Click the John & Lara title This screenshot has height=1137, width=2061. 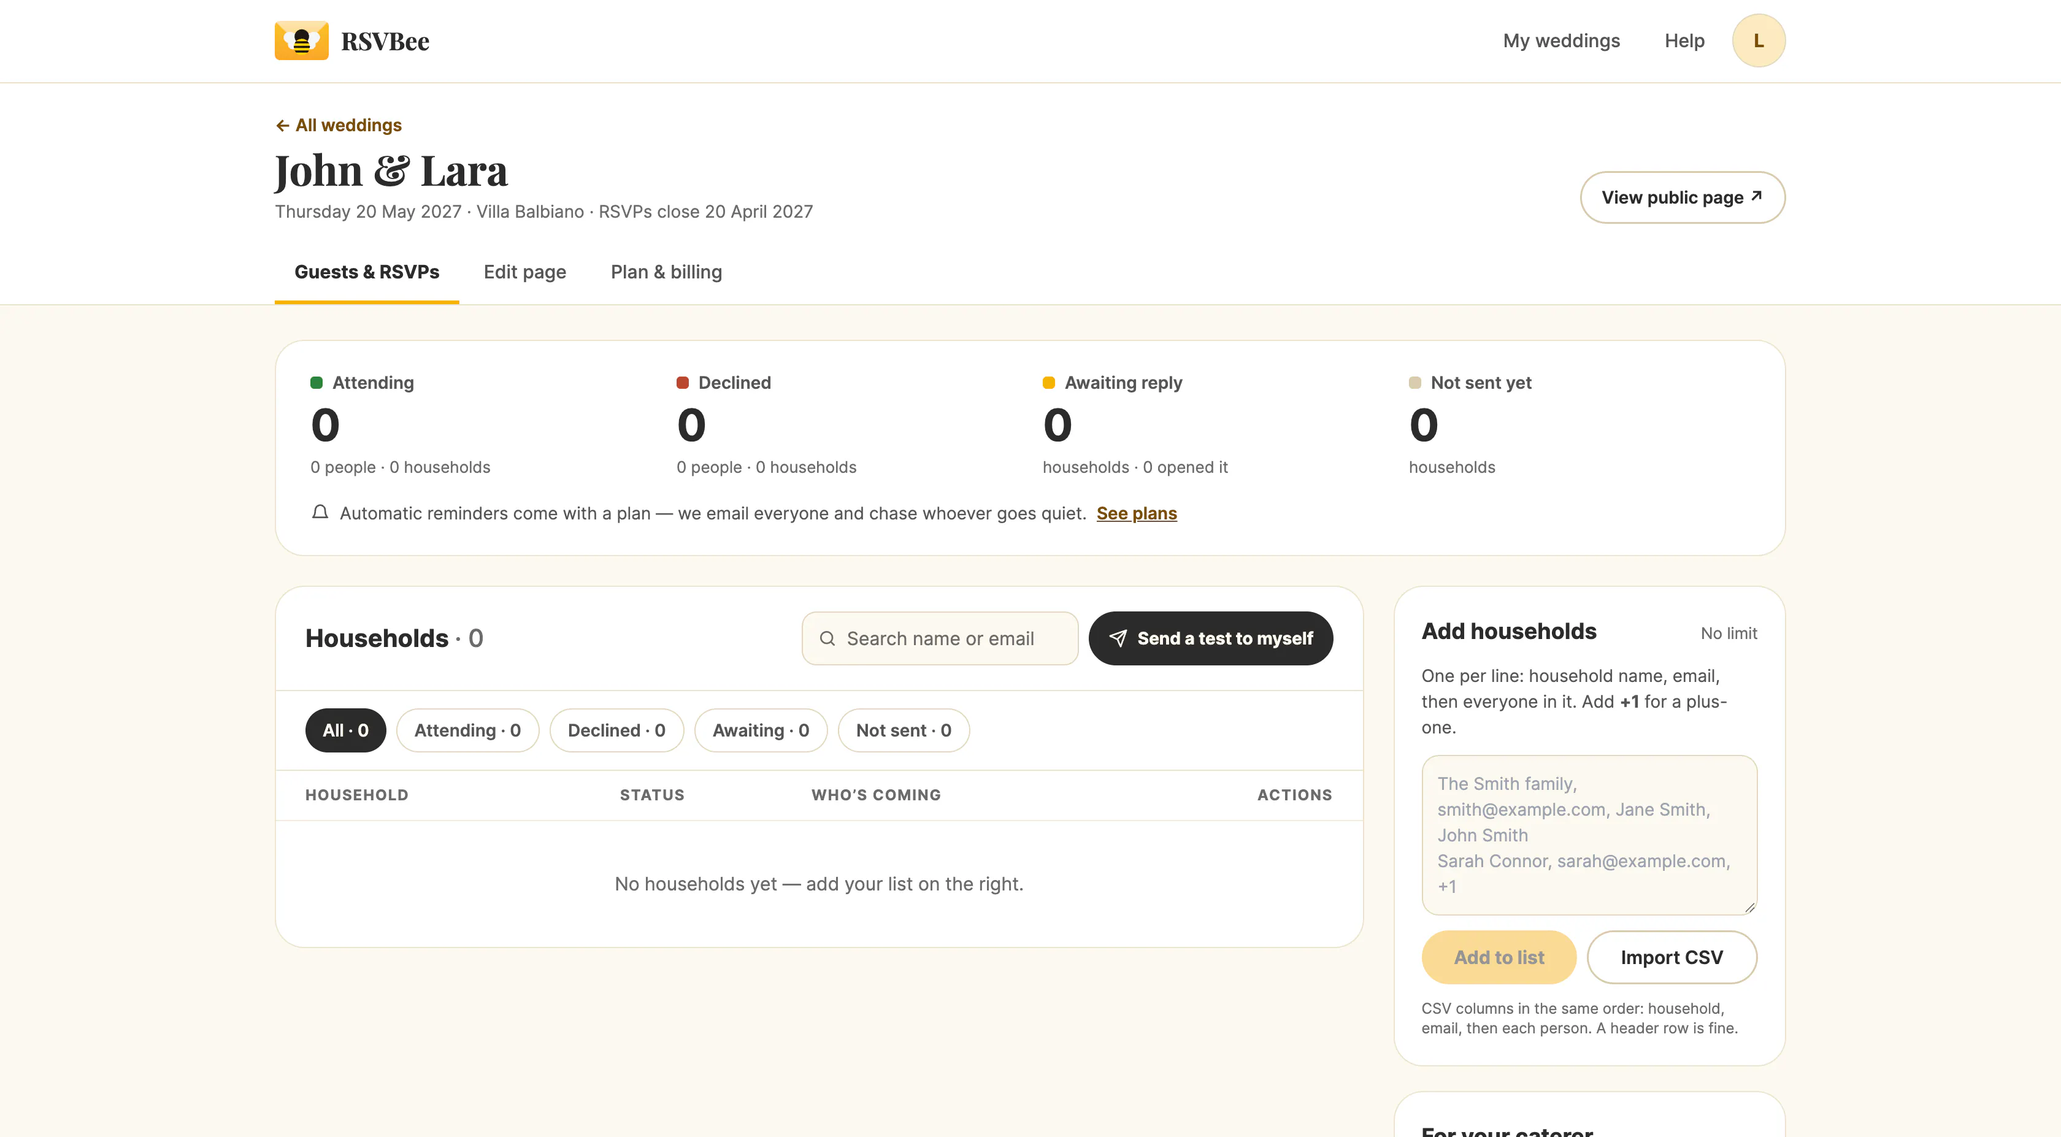coord(391,171)
